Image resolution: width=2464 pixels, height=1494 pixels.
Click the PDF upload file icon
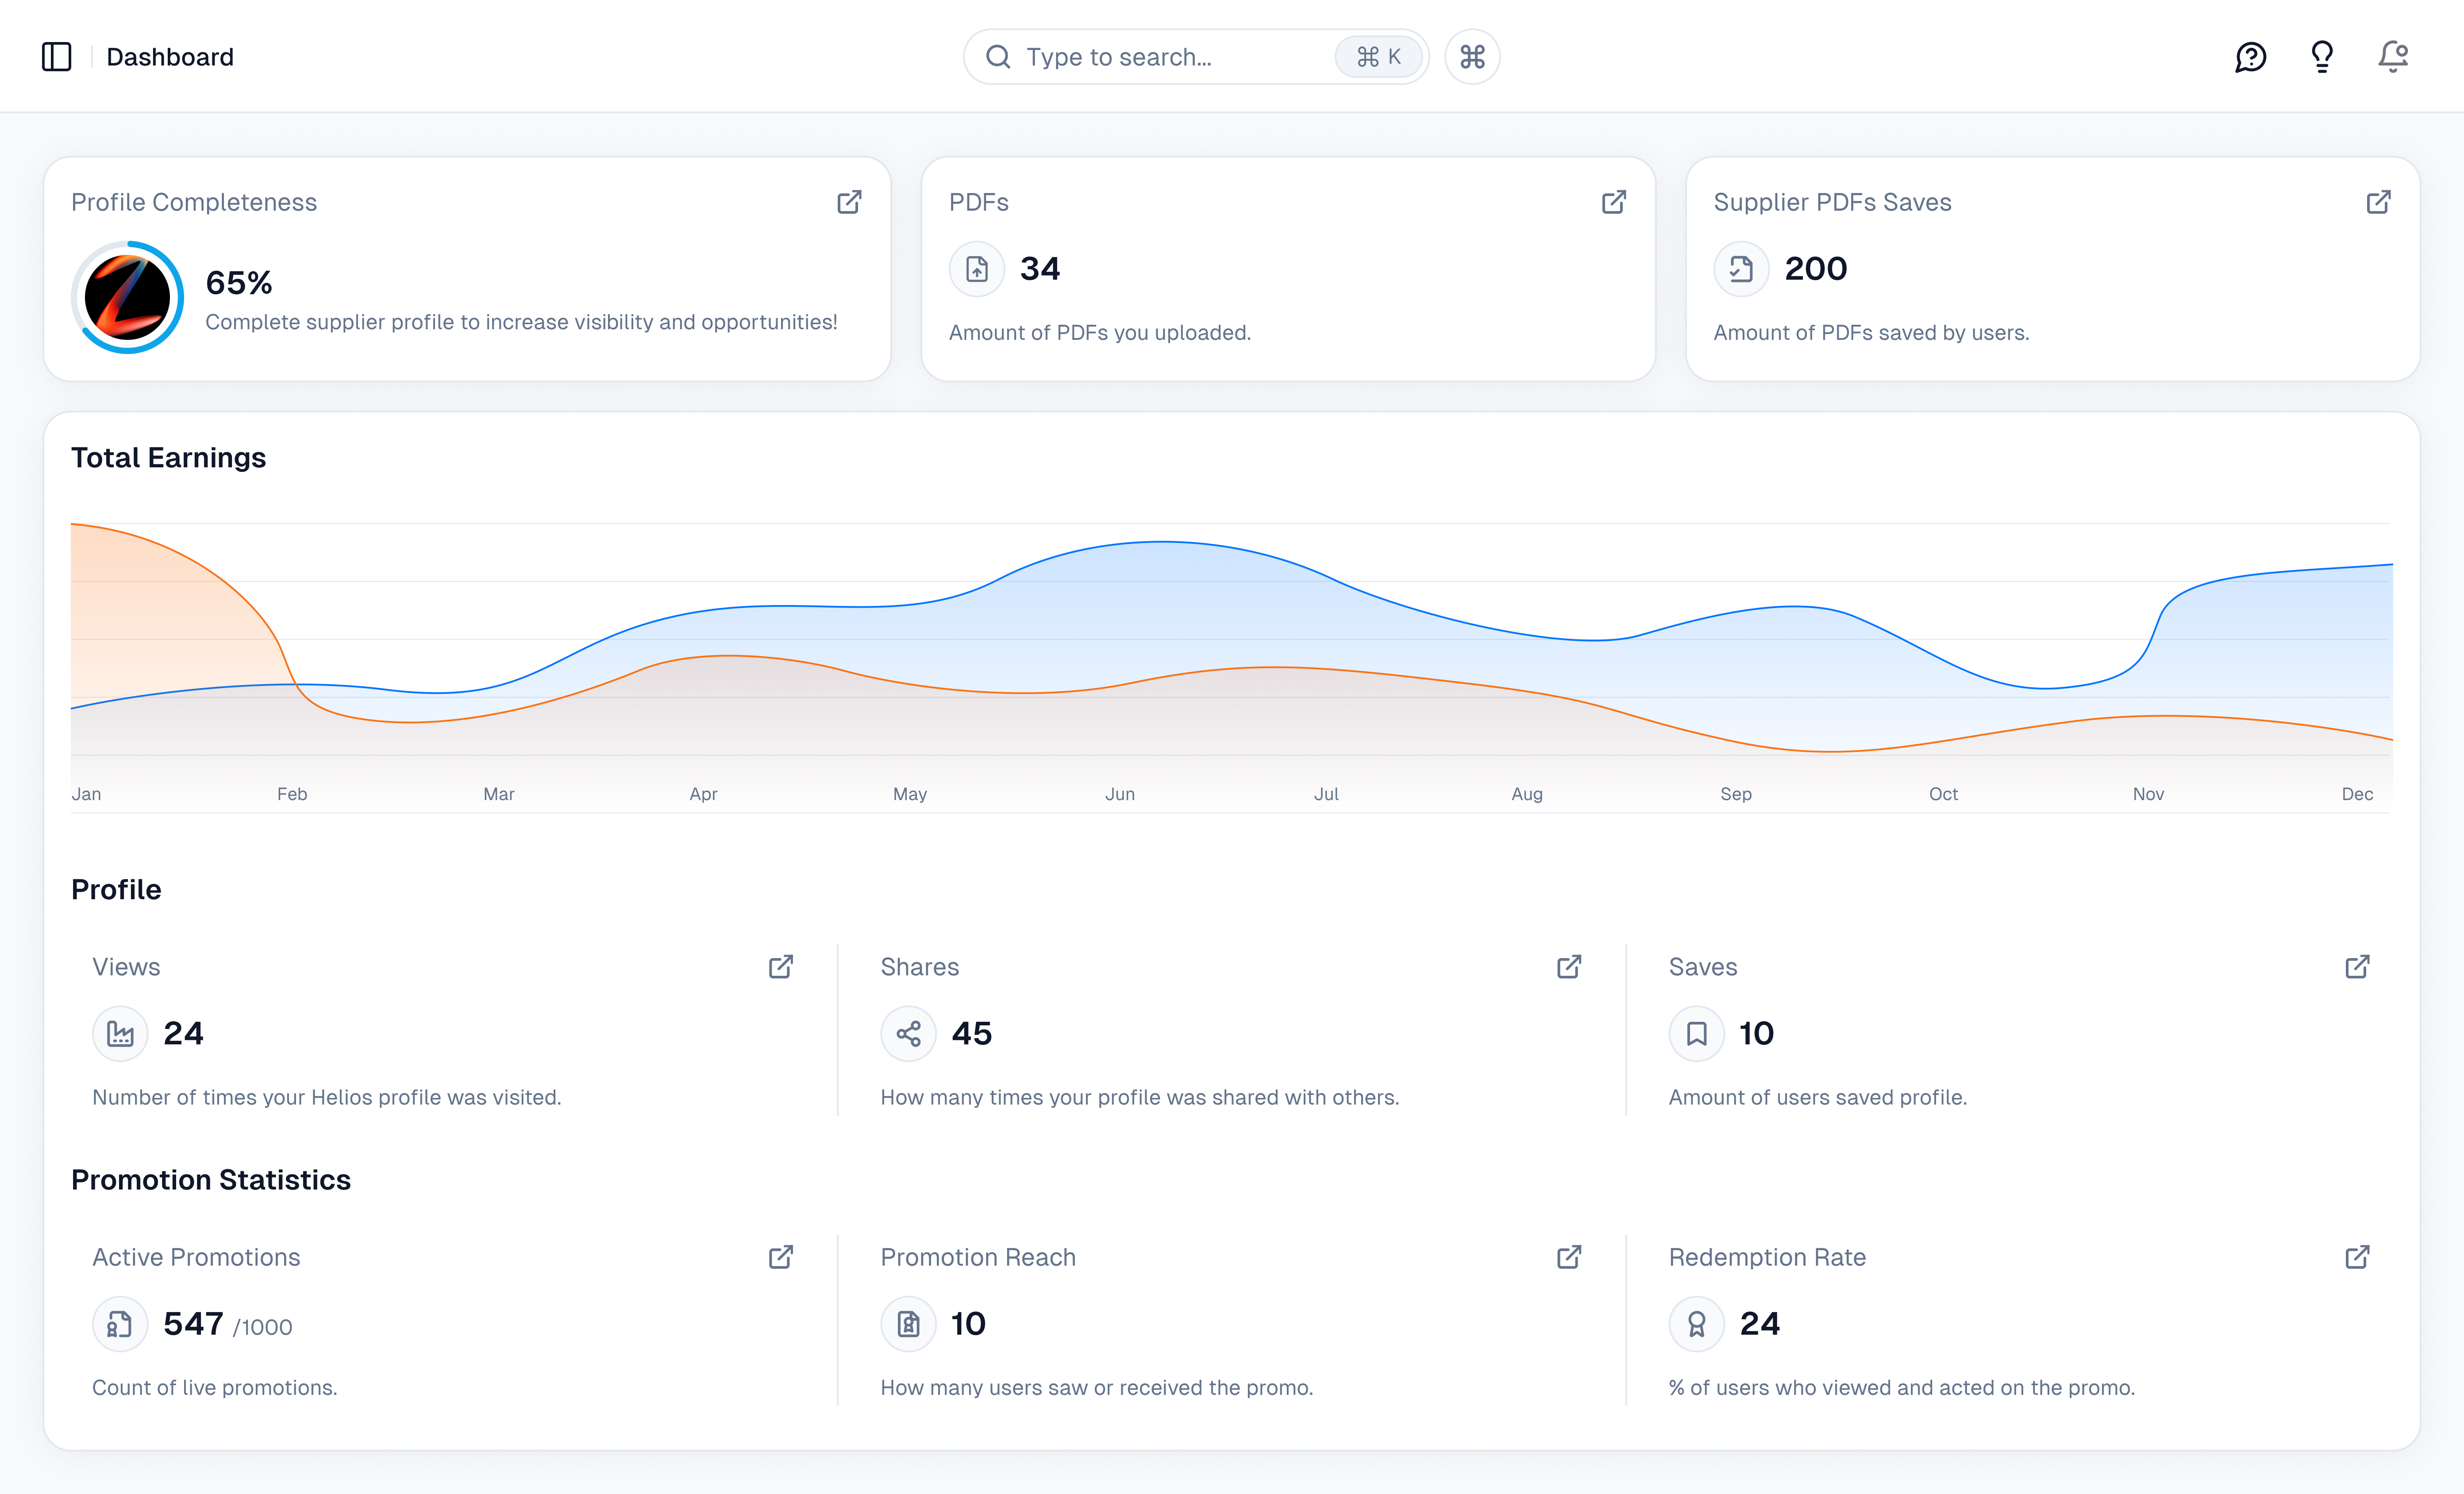click(977, 269)
